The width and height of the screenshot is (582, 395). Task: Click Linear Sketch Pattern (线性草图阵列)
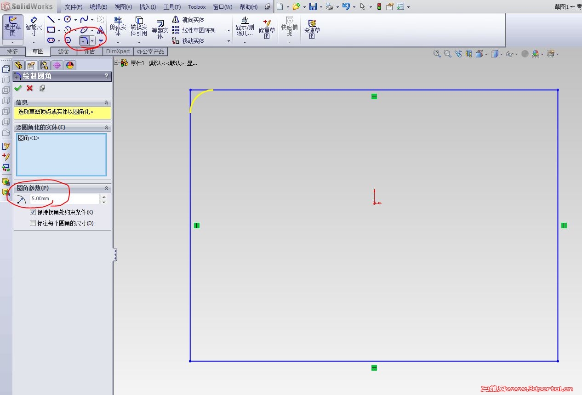pos(194,30)
